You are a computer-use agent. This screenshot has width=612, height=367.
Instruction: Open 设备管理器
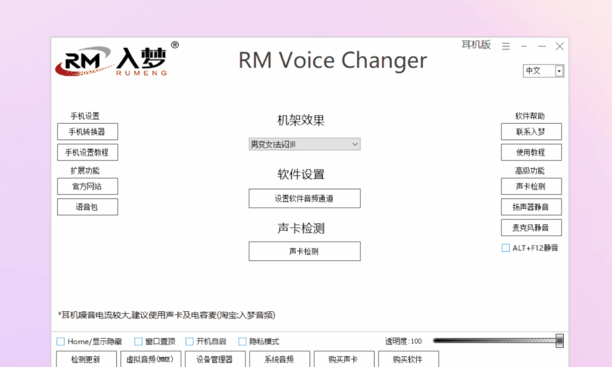click(x=215, y=359)
